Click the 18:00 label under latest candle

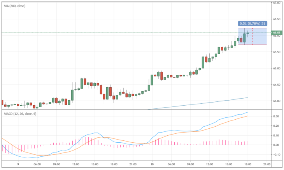(248, 165)
